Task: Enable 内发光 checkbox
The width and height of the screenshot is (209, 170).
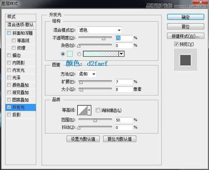Action: point(9,70)
